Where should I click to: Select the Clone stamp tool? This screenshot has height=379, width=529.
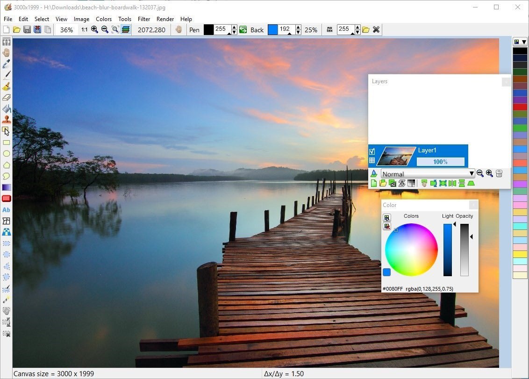(x=6, y=120)
